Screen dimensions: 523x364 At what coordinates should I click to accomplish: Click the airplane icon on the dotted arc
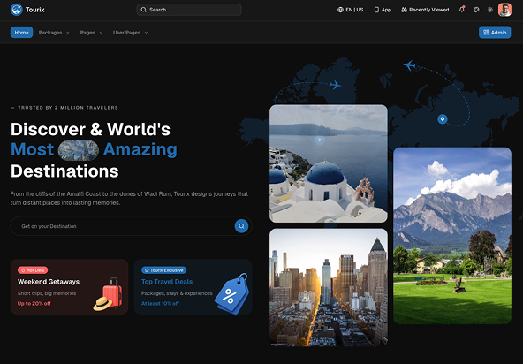click(335, 85)
